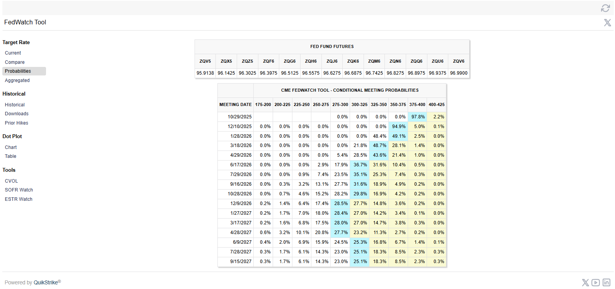Click the QuikStrike link in the footer

(x=46, y=282)
